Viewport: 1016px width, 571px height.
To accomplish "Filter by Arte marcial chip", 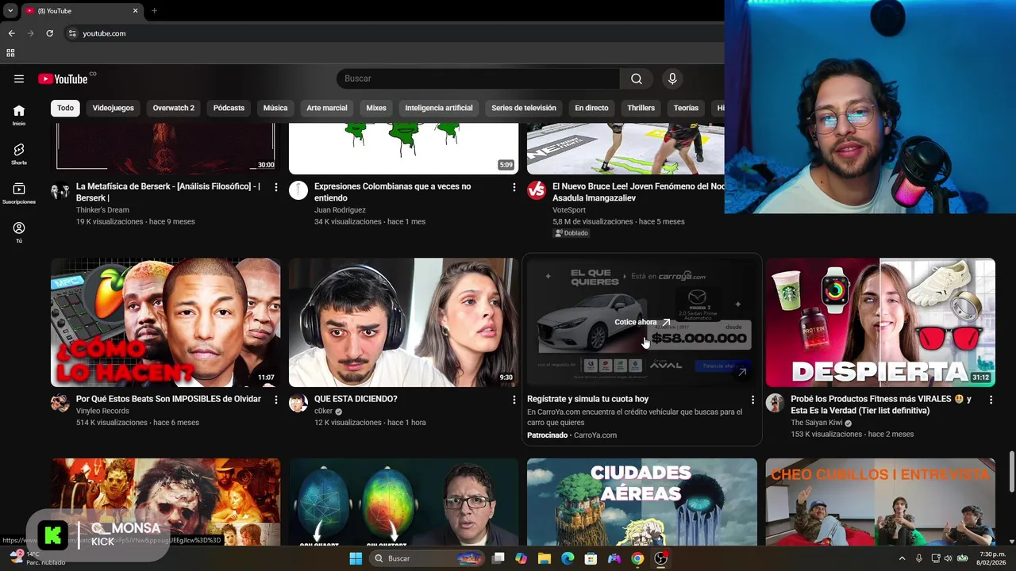I will [x=327, y=108].
